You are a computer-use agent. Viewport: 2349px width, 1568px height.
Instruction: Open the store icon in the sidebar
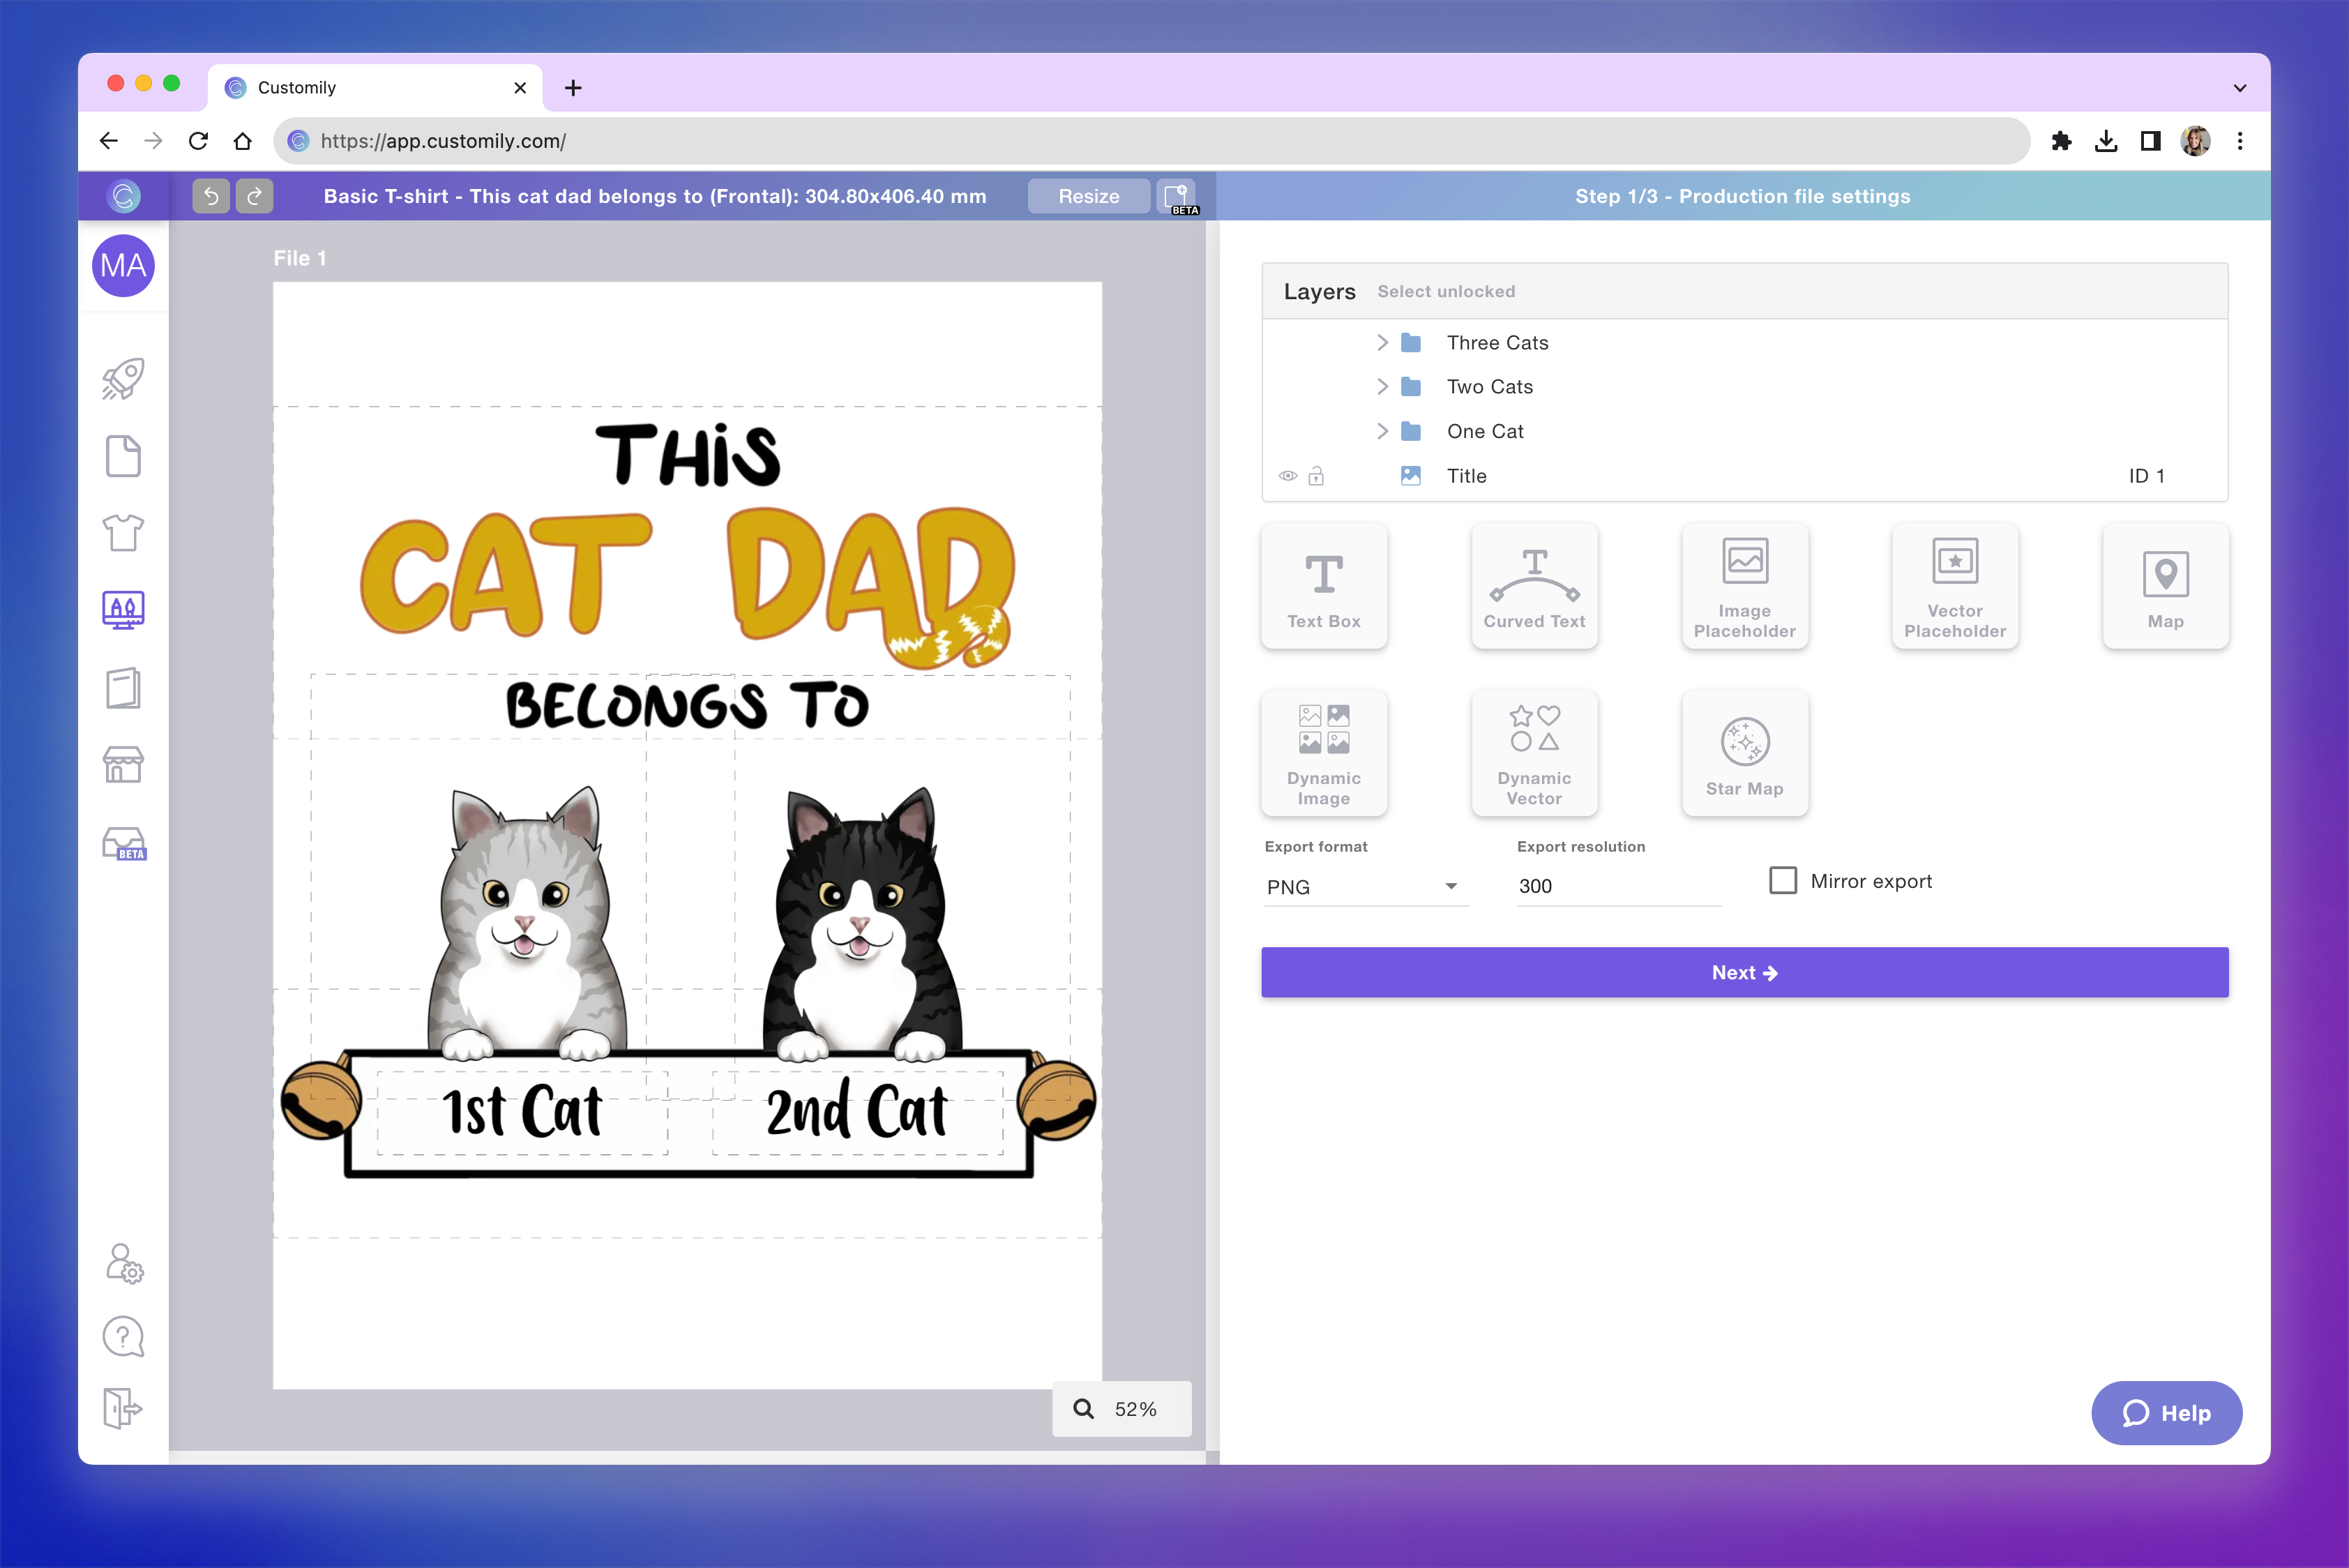click(x=123, y=765)
